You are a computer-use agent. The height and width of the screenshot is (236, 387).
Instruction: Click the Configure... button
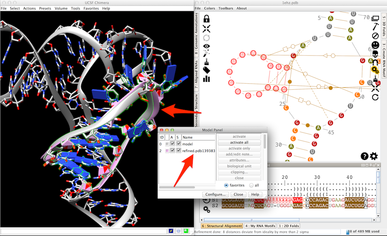pyautogui.click(x=215, y=194)
